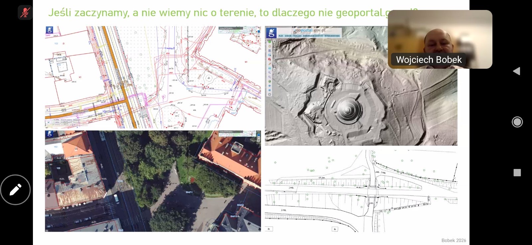Click the geoportal logo on the relief map

(x=271, y=33)
